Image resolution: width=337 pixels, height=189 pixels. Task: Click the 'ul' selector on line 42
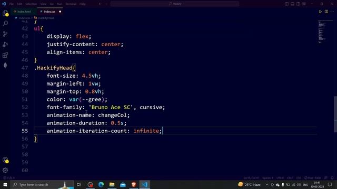37,29
